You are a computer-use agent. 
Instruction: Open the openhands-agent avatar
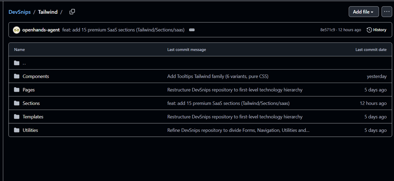[x=16, y=30]
